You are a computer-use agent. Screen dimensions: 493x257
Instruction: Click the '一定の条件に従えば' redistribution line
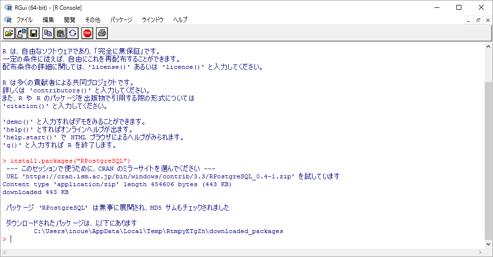(x=92, y=59)
